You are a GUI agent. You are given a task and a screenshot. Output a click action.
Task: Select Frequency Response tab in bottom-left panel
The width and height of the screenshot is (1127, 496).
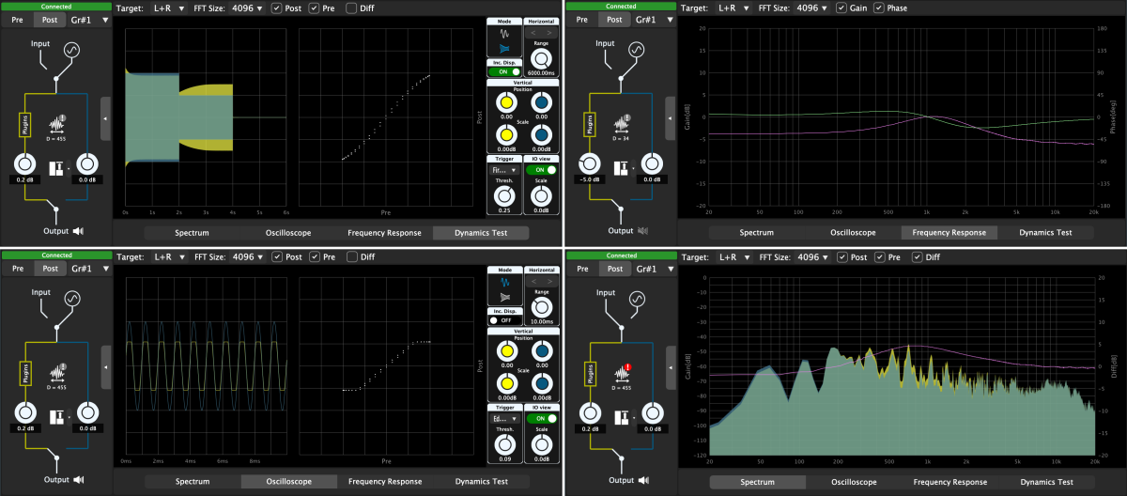[x=385, y=482]
